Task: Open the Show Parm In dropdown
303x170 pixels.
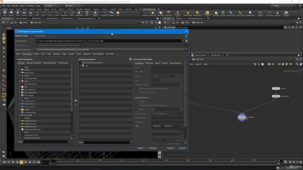Action: [167, 113]
